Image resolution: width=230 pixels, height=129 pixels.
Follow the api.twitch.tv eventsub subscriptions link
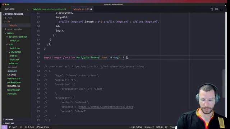(x=108, y=67)
